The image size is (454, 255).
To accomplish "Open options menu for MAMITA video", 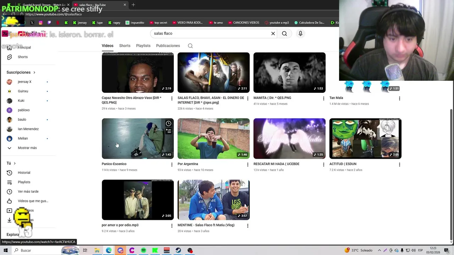I will [x=323, y=98].
